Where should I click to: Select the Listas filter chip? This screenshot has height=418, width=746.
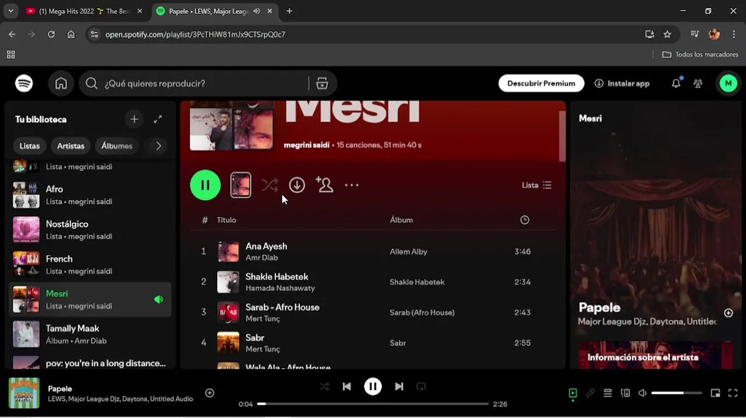click(x=30, y=146)
